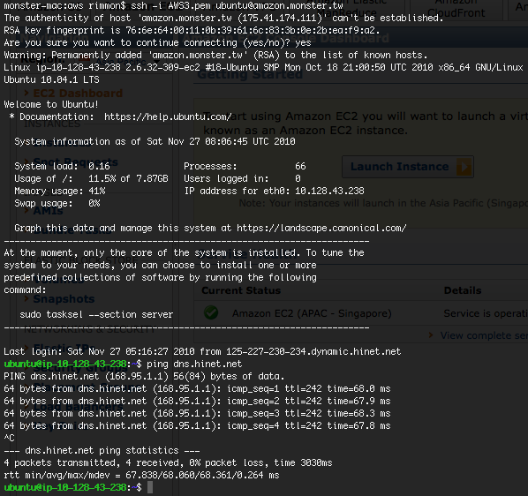The image size is (528, 496).
Task: Click 'ping dns.hinet.net' command text
Action: point(194,364)
